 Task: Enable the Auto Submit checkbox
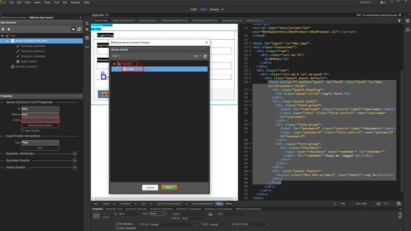22,130
